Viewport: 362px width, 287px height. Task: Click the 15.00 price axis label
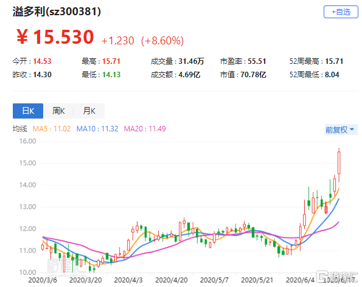pos(27,163)
